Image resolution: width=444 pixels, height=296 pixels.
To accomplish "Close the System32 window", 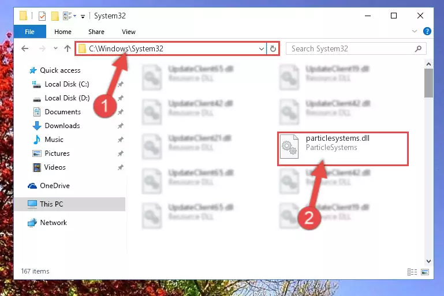I will point(420,16).
